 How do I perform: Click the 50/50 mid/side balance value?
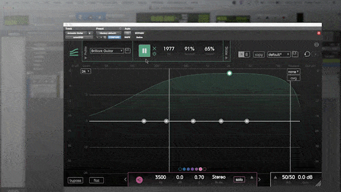coord(289,177)
